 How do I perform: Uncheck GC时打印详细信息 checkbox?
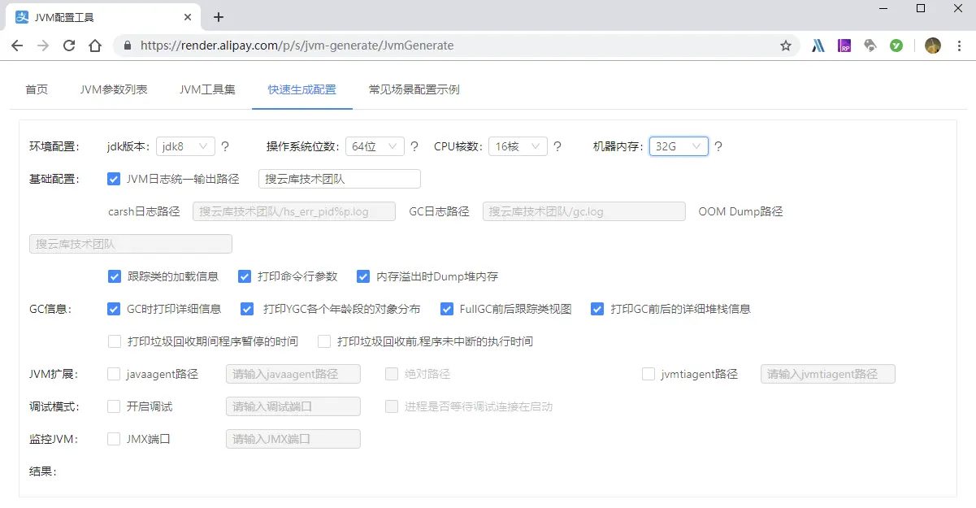114,309
